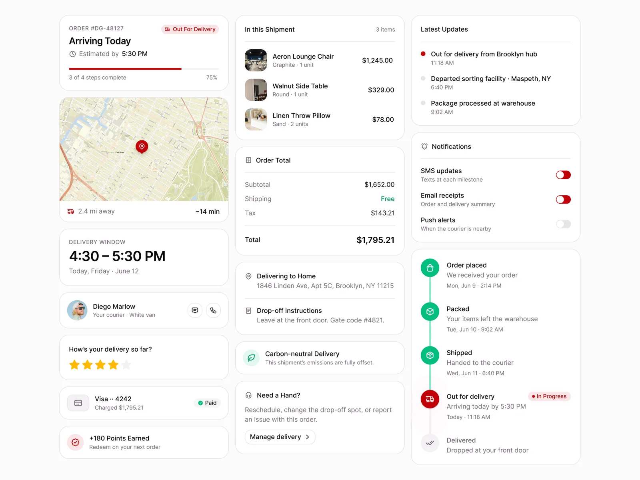Click the Order placed shopping bag icon

click(x=430, y=268)
